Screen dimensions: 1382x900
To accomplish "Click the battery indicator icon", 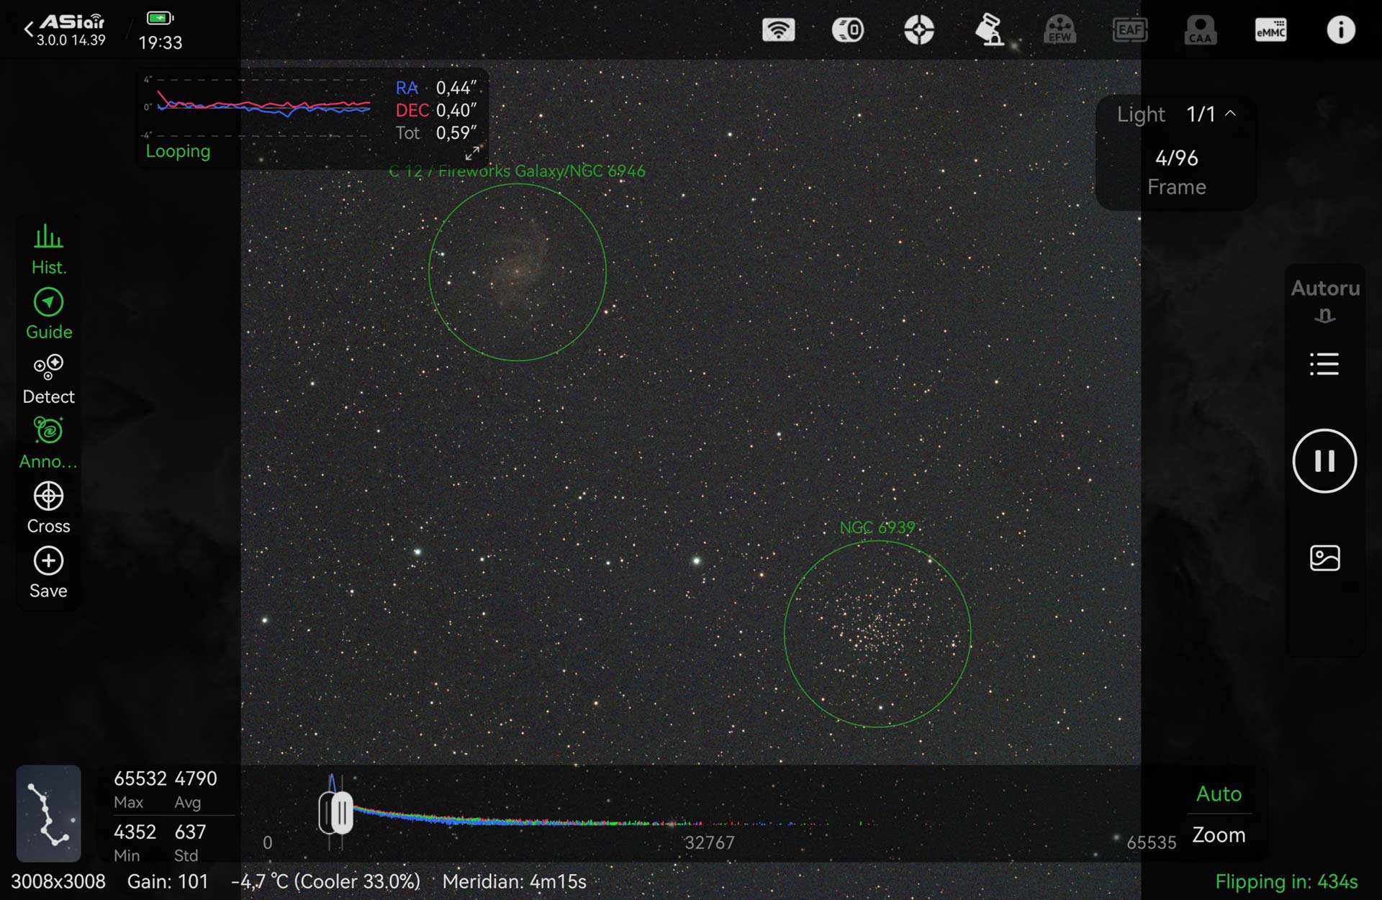I will [160, 18].
